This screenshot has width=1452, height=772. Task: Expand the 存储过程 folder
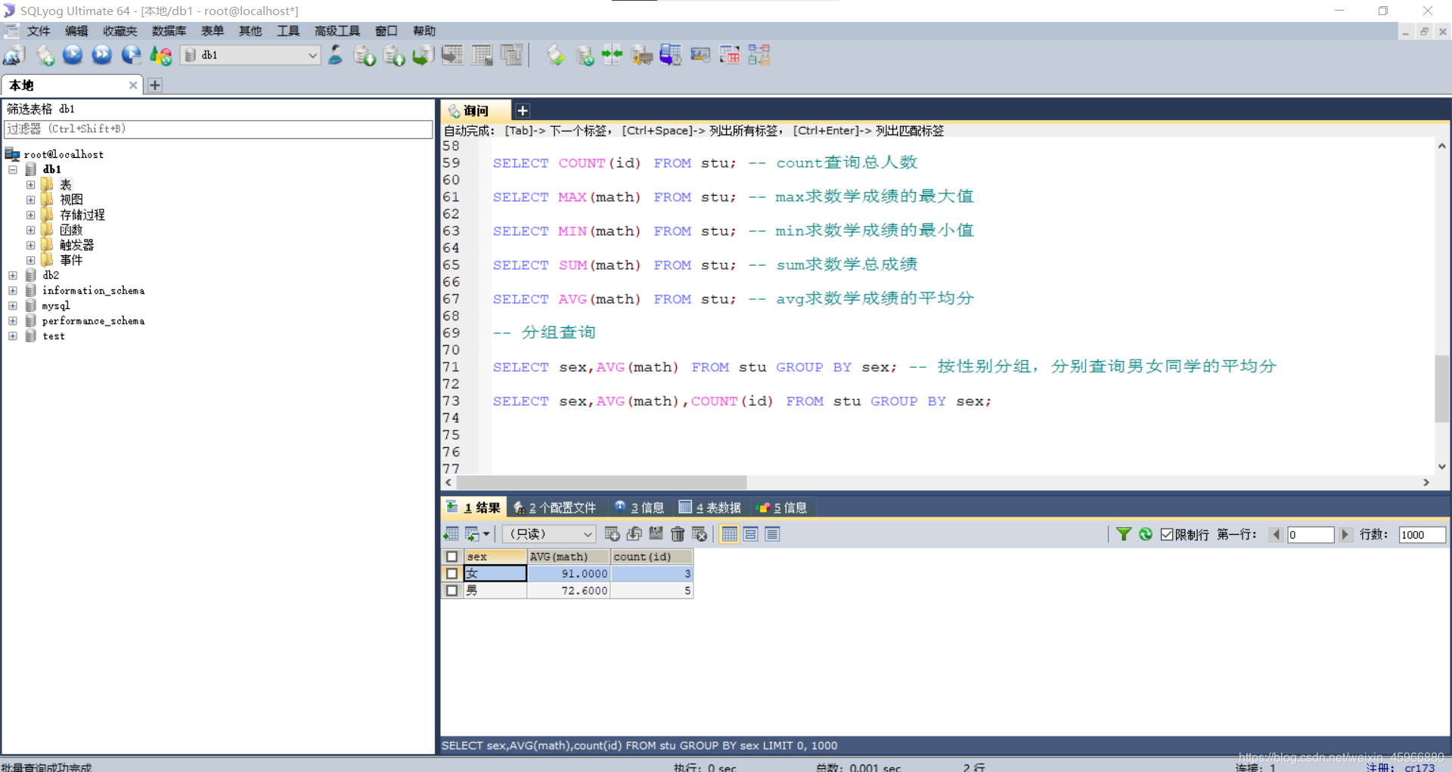click(x=31, y=215)
